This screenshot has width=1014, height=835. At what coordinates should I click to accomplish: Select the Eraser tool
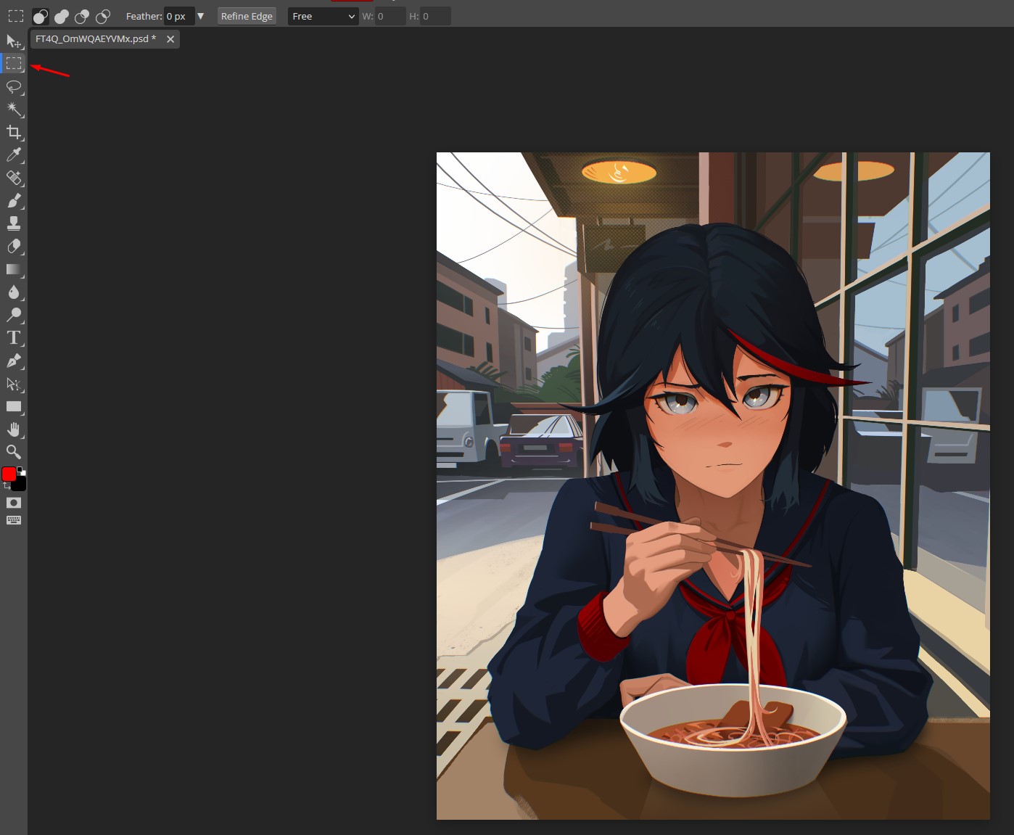[x=14, y=247]
